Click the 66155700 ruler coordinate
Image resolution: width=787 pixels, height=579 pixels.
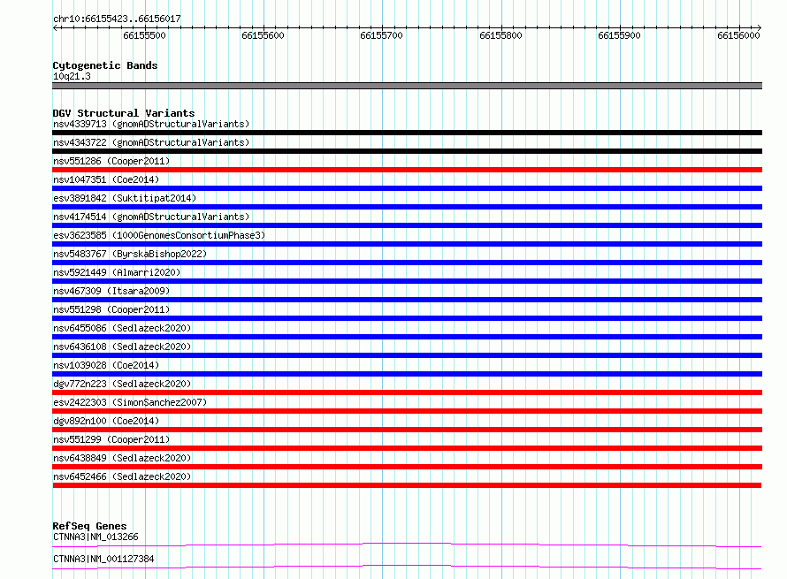pos(381,35)
